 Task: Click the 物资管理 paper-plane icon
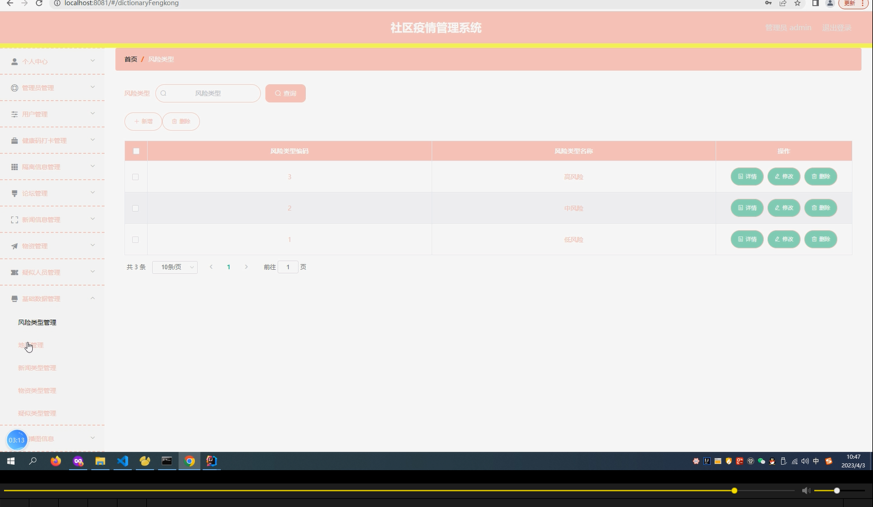point(14,245)
